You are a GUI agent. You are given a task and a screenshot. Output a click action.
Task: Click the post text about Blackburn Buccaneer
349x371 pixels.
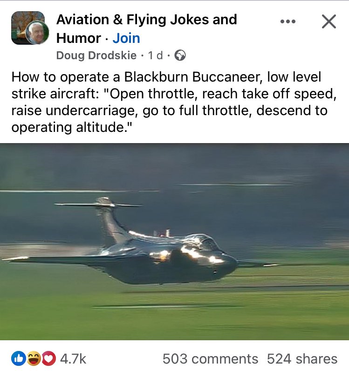point(174,102)
